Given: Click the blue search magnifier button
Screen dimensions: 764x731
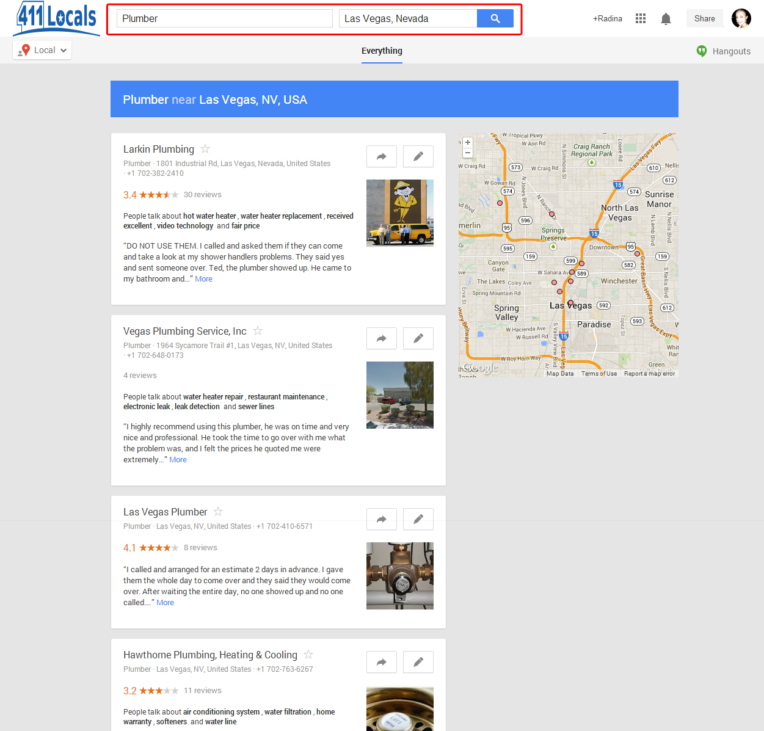Looking at the screenshot, I should (x=495, y=18).
